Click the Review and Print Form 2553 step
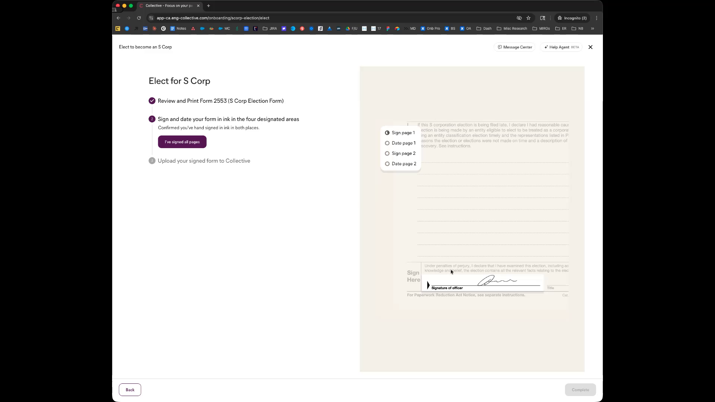The height and width of the screenshot is (402, 715). [x=220, y=101]
